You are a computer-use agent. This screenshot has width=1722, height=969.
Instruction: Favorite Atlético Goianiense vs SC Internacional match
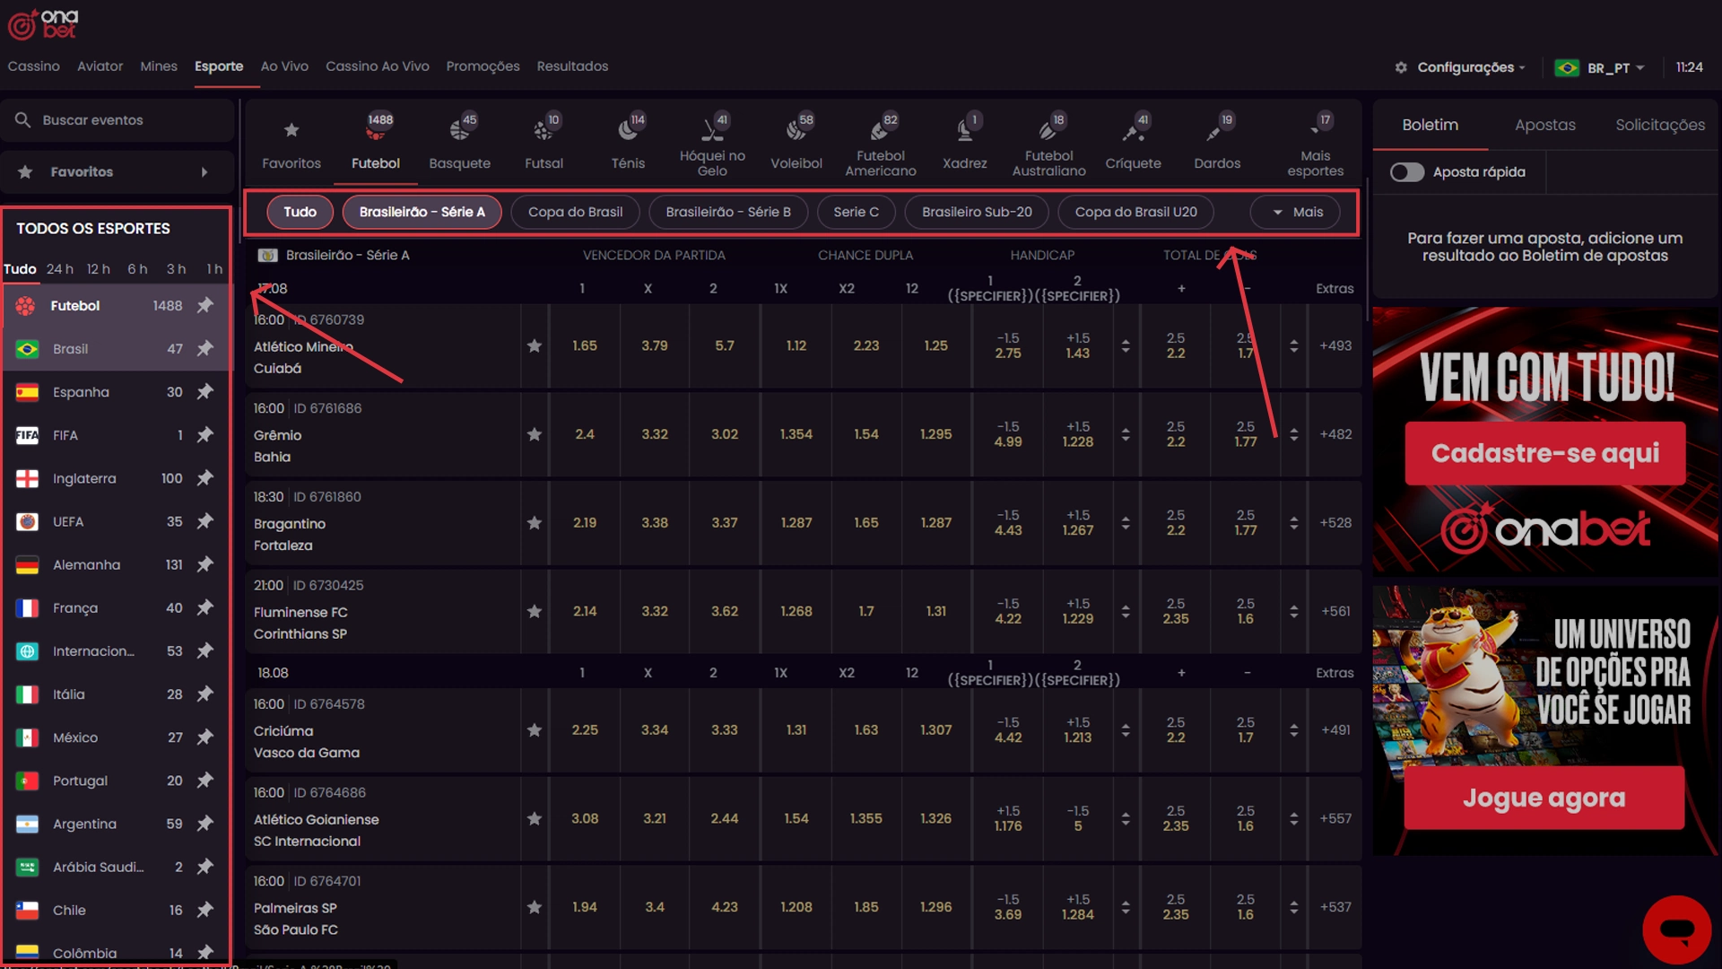(535, 818)
